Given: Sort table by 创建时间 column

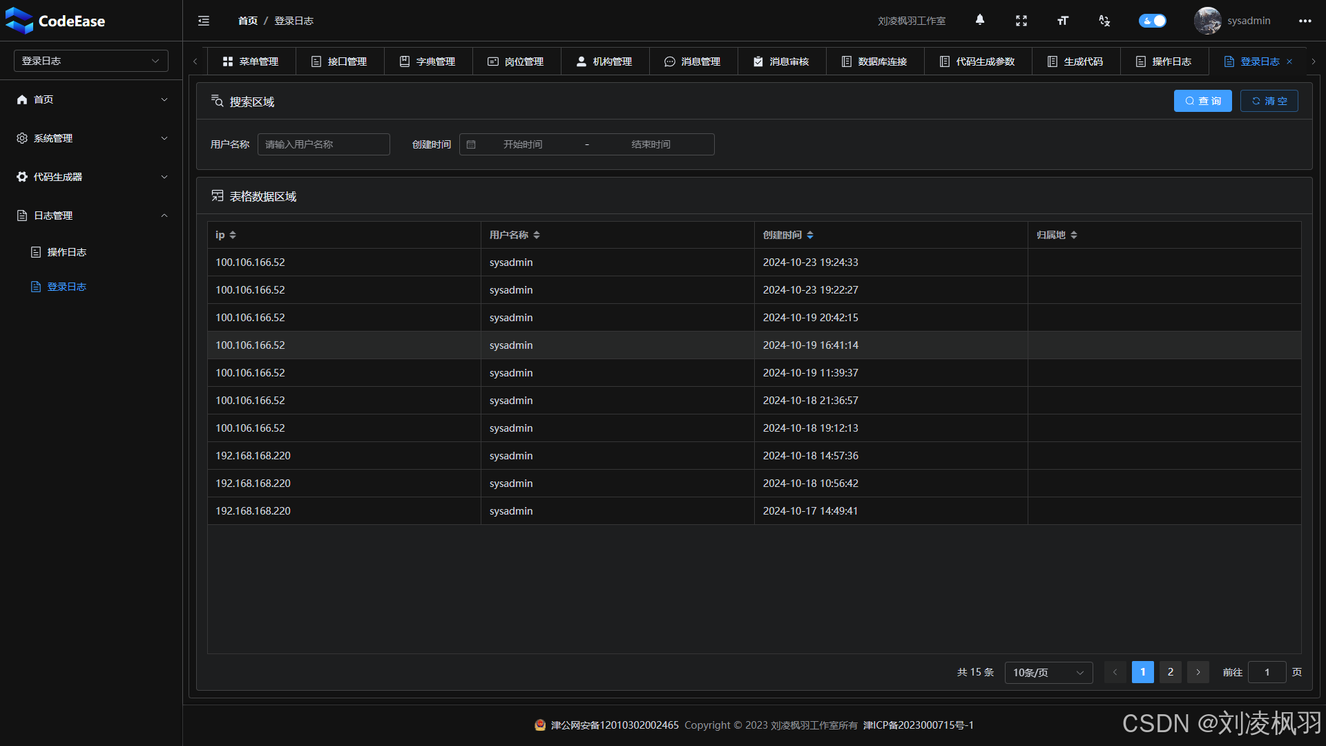Looking at the screenshot, I should [x=810, y=235].
